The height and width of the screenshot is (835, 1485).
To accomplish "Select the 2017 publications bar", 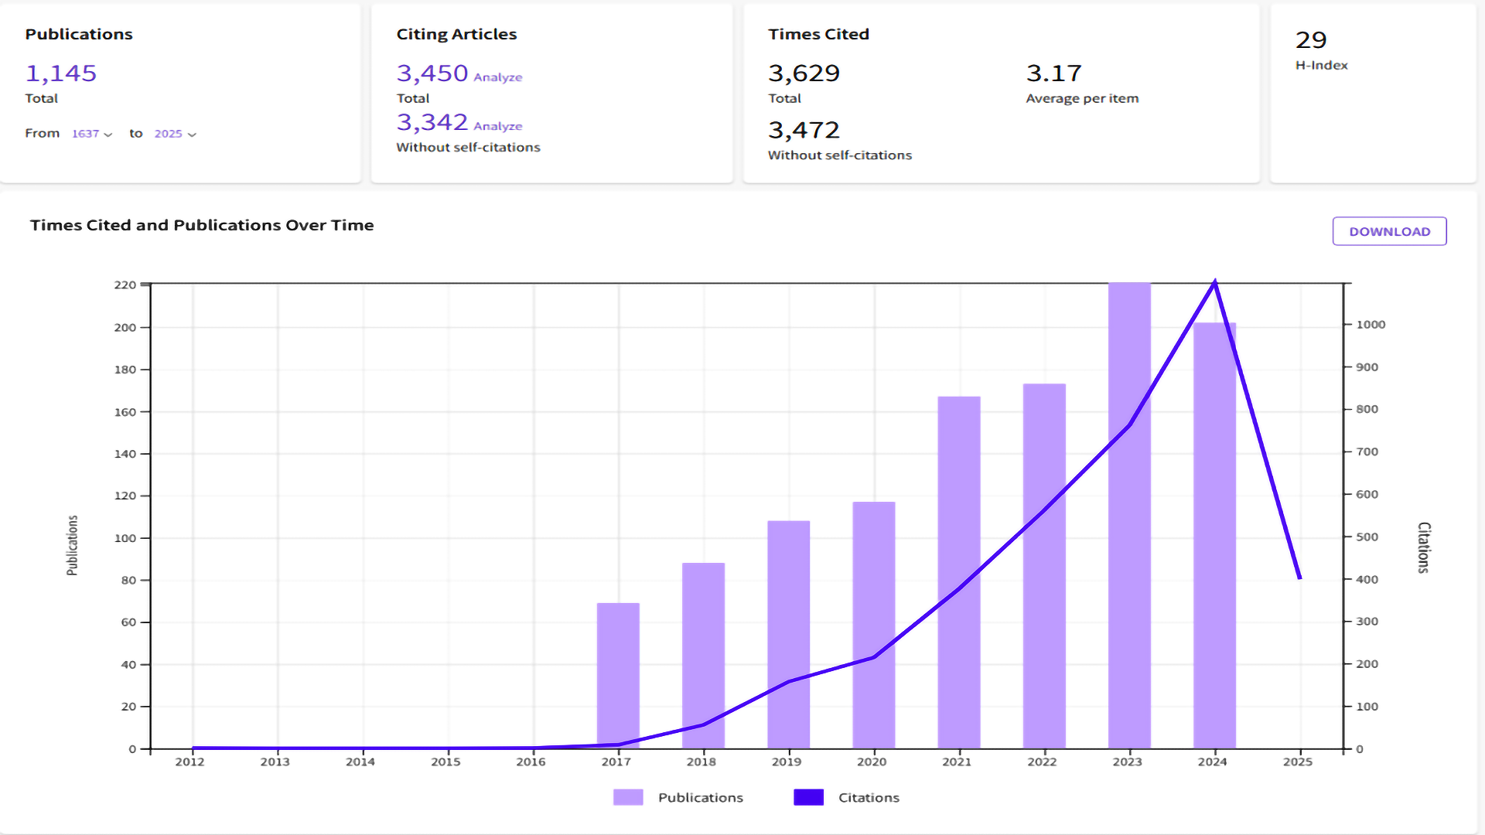I will coord(618,676).
